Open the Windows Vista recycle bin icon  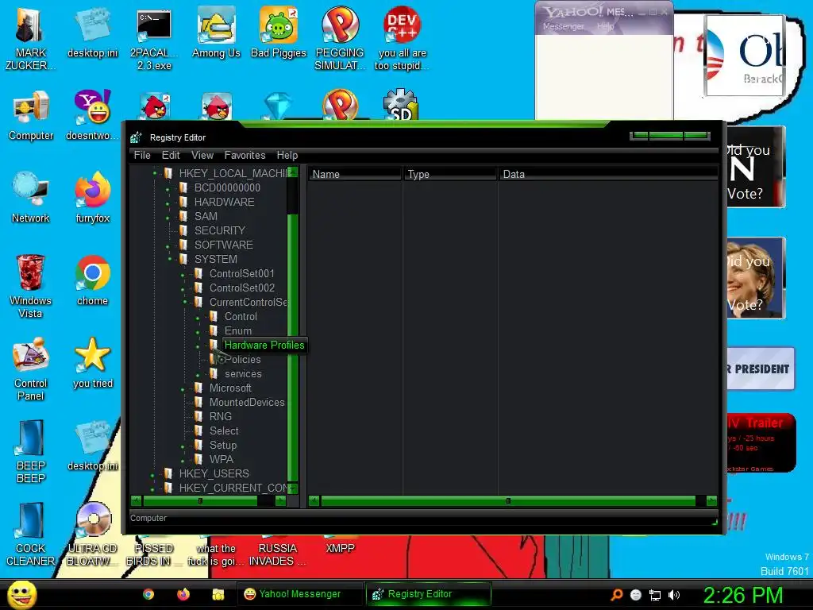click(31, 286)
